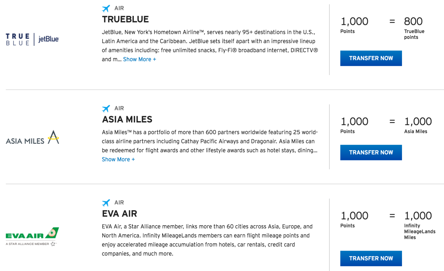Click the Infinity MileageLands Miles label
This screenshot has width=444, height=271.
[x=419, y=231]
